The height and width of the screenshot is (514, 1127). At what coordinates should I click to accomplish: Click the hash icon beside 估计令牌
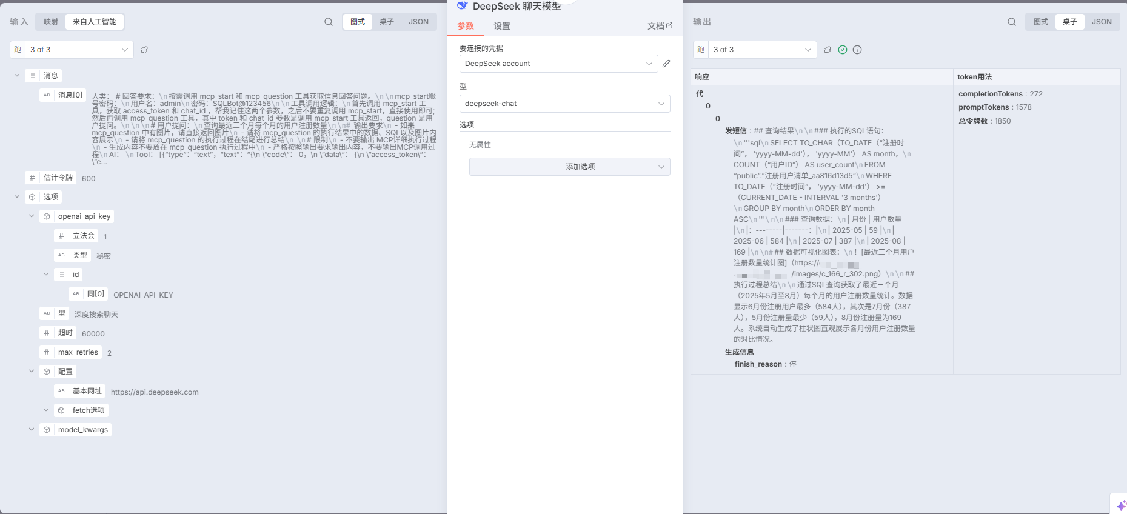33,178
